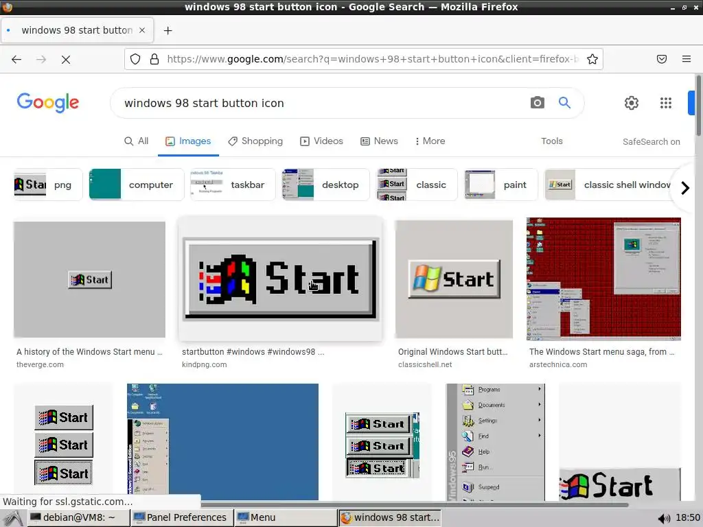Click the padlock site info icon

[x=154, y=59]
